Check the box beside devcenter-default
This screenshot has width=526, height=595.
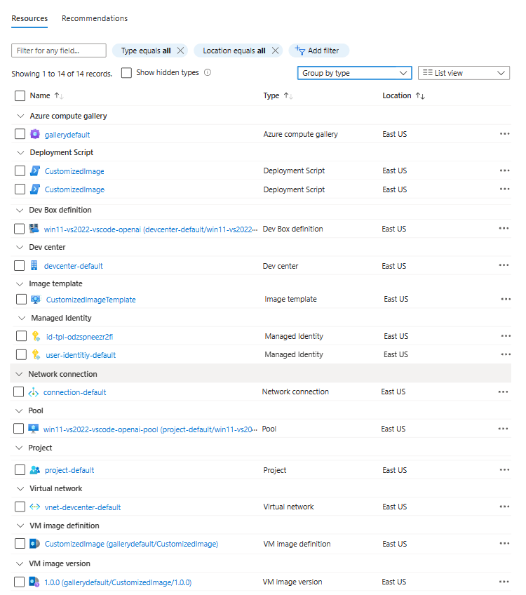click(x=19, y=266)
